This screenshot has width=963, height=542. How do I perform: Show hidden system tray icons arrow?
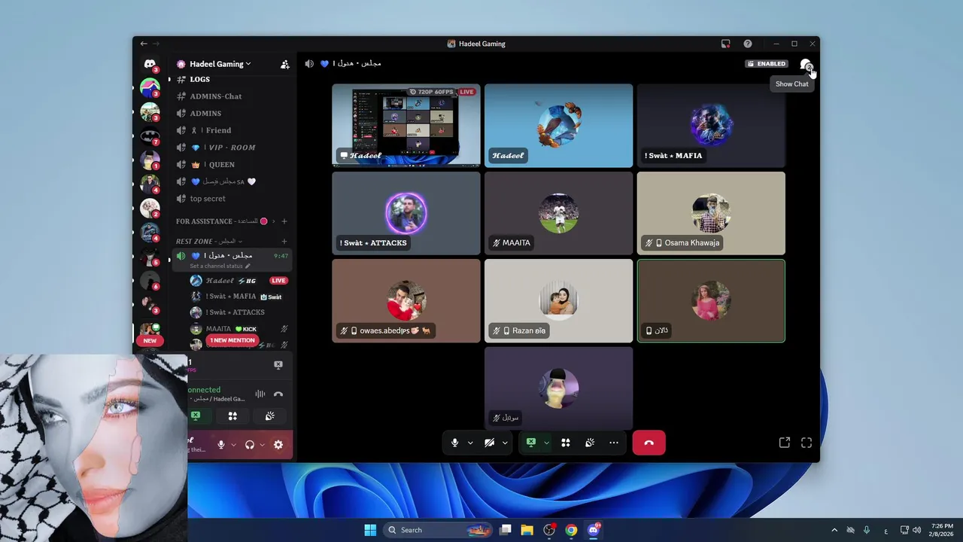point(834,530)
